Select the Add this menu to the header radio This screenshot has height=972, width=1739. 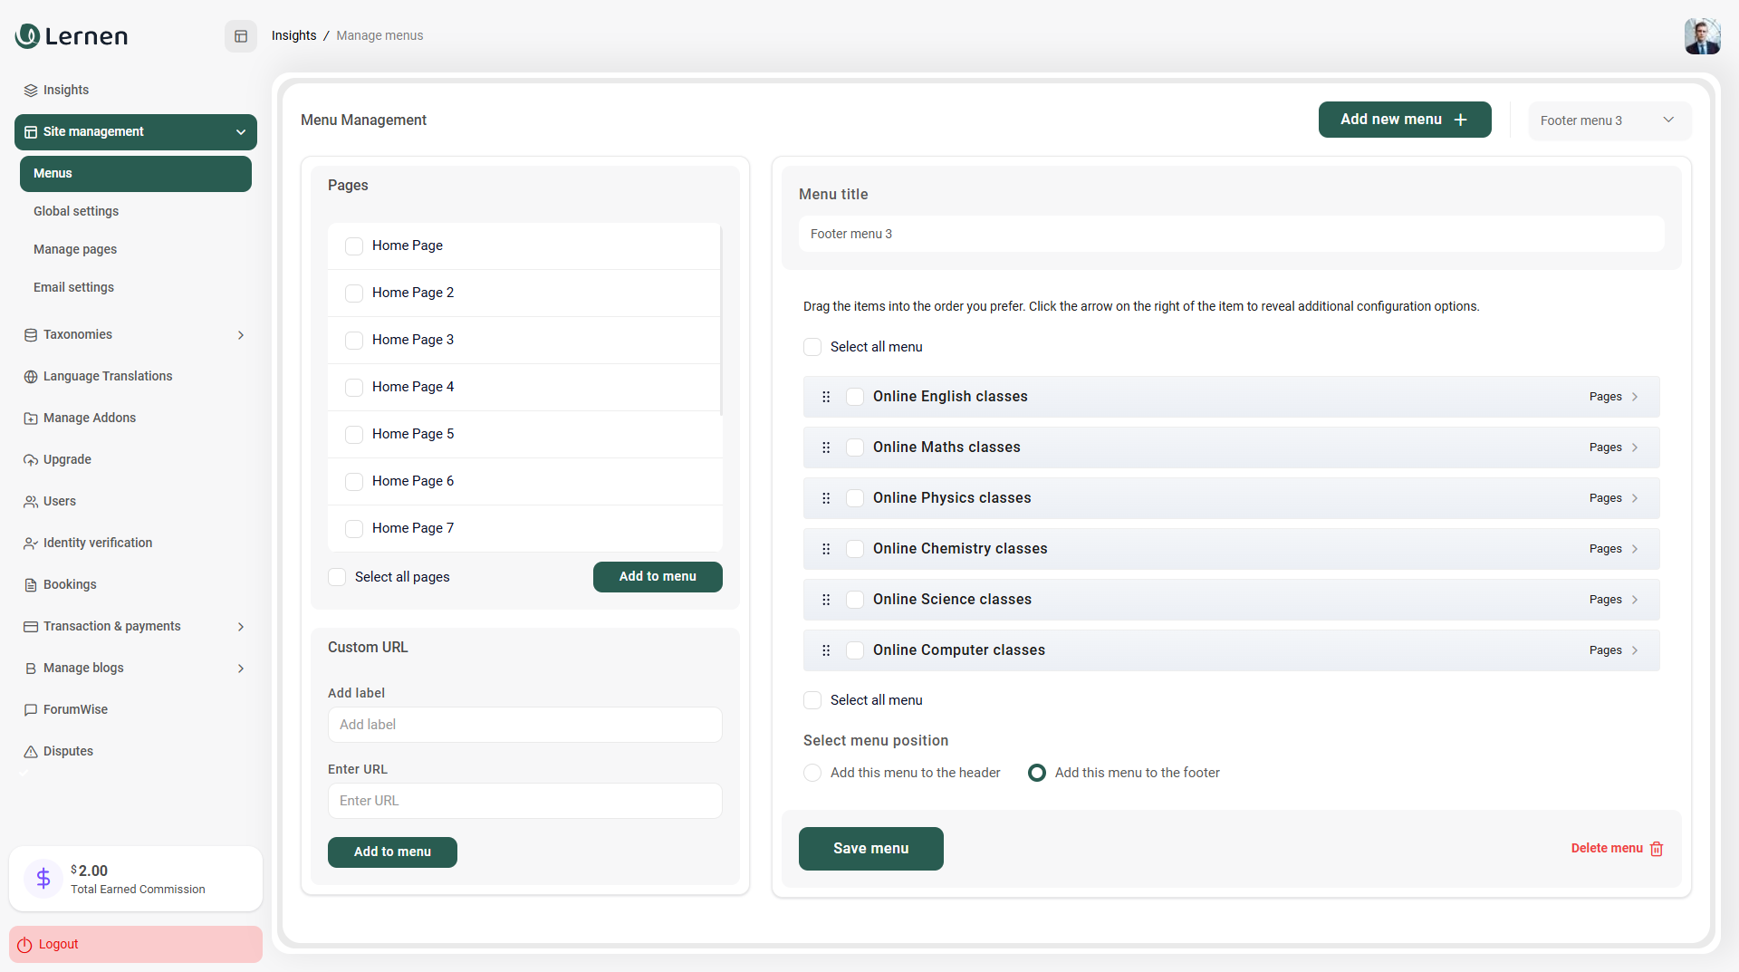[812, 773]
